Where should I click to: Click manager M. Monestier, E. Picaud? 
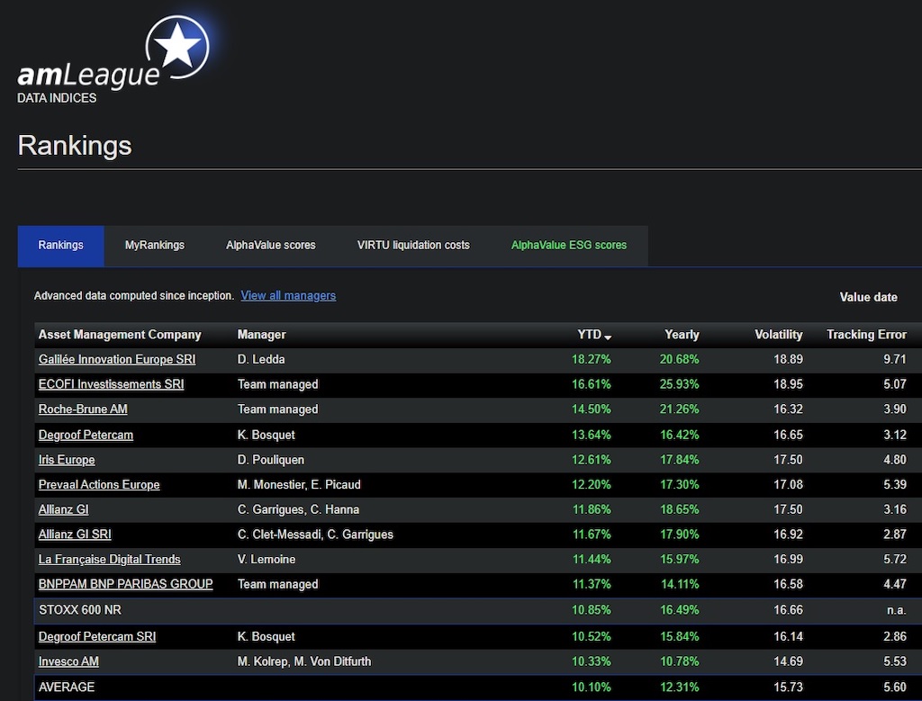tap(299, 485)
